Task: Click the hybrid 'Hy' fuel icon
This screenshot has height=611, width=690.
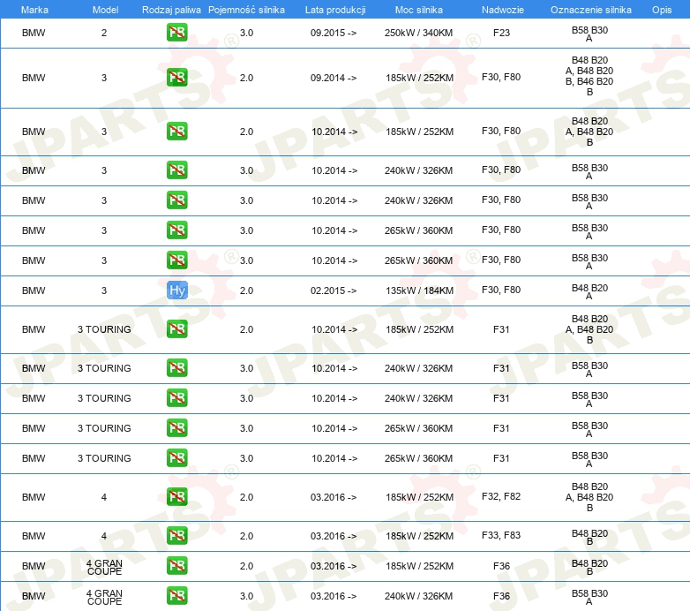Action: 176,290
